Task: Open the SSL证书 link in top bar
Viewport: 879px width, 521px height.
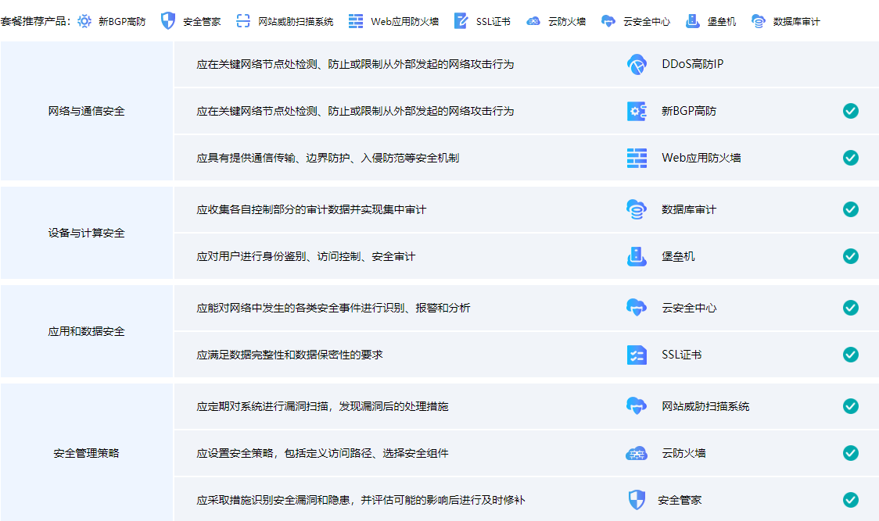Action: point(493,21)
